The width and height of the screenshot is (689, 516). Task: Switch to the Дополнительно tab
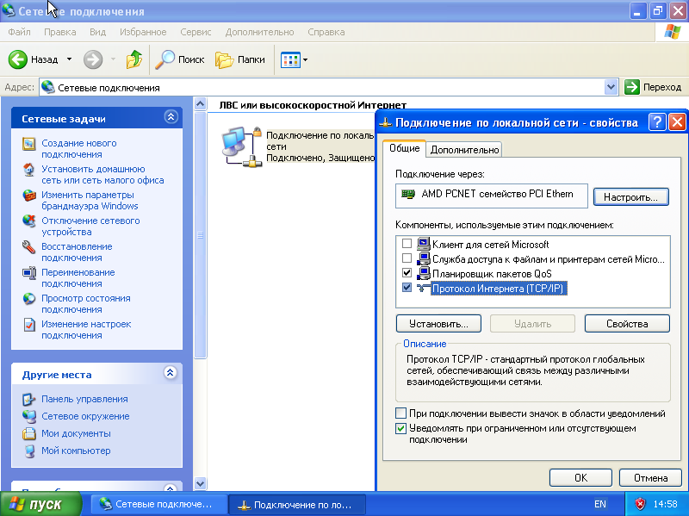point(464,149)
